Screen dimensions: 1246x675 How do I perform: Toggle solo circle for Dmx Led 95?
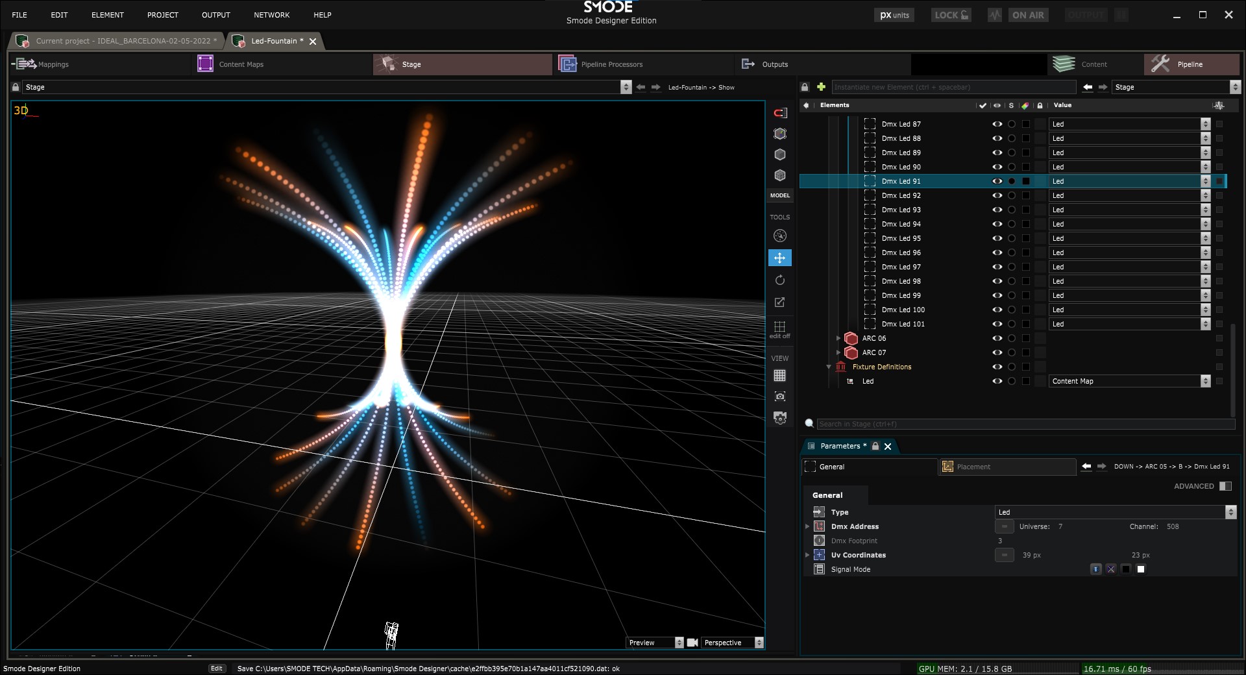[1011, 238]
